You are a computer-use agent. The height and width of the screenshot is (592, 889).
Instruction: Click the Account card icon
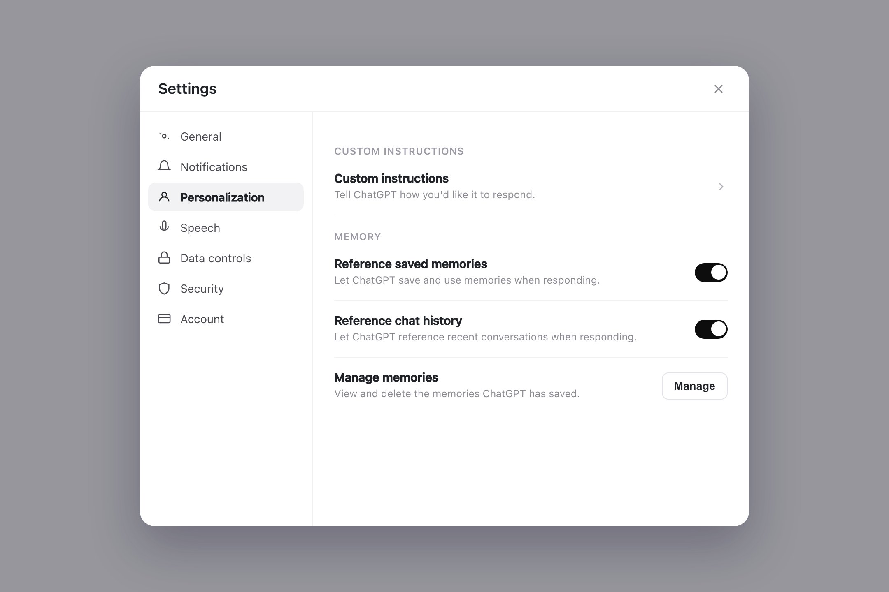click(164, 319)
